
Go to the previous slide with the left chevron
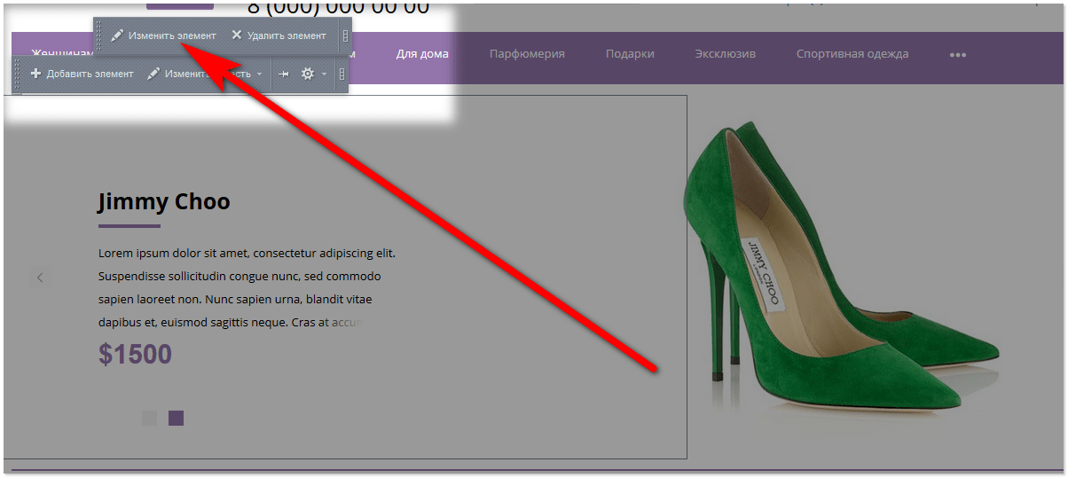[40, 278]
